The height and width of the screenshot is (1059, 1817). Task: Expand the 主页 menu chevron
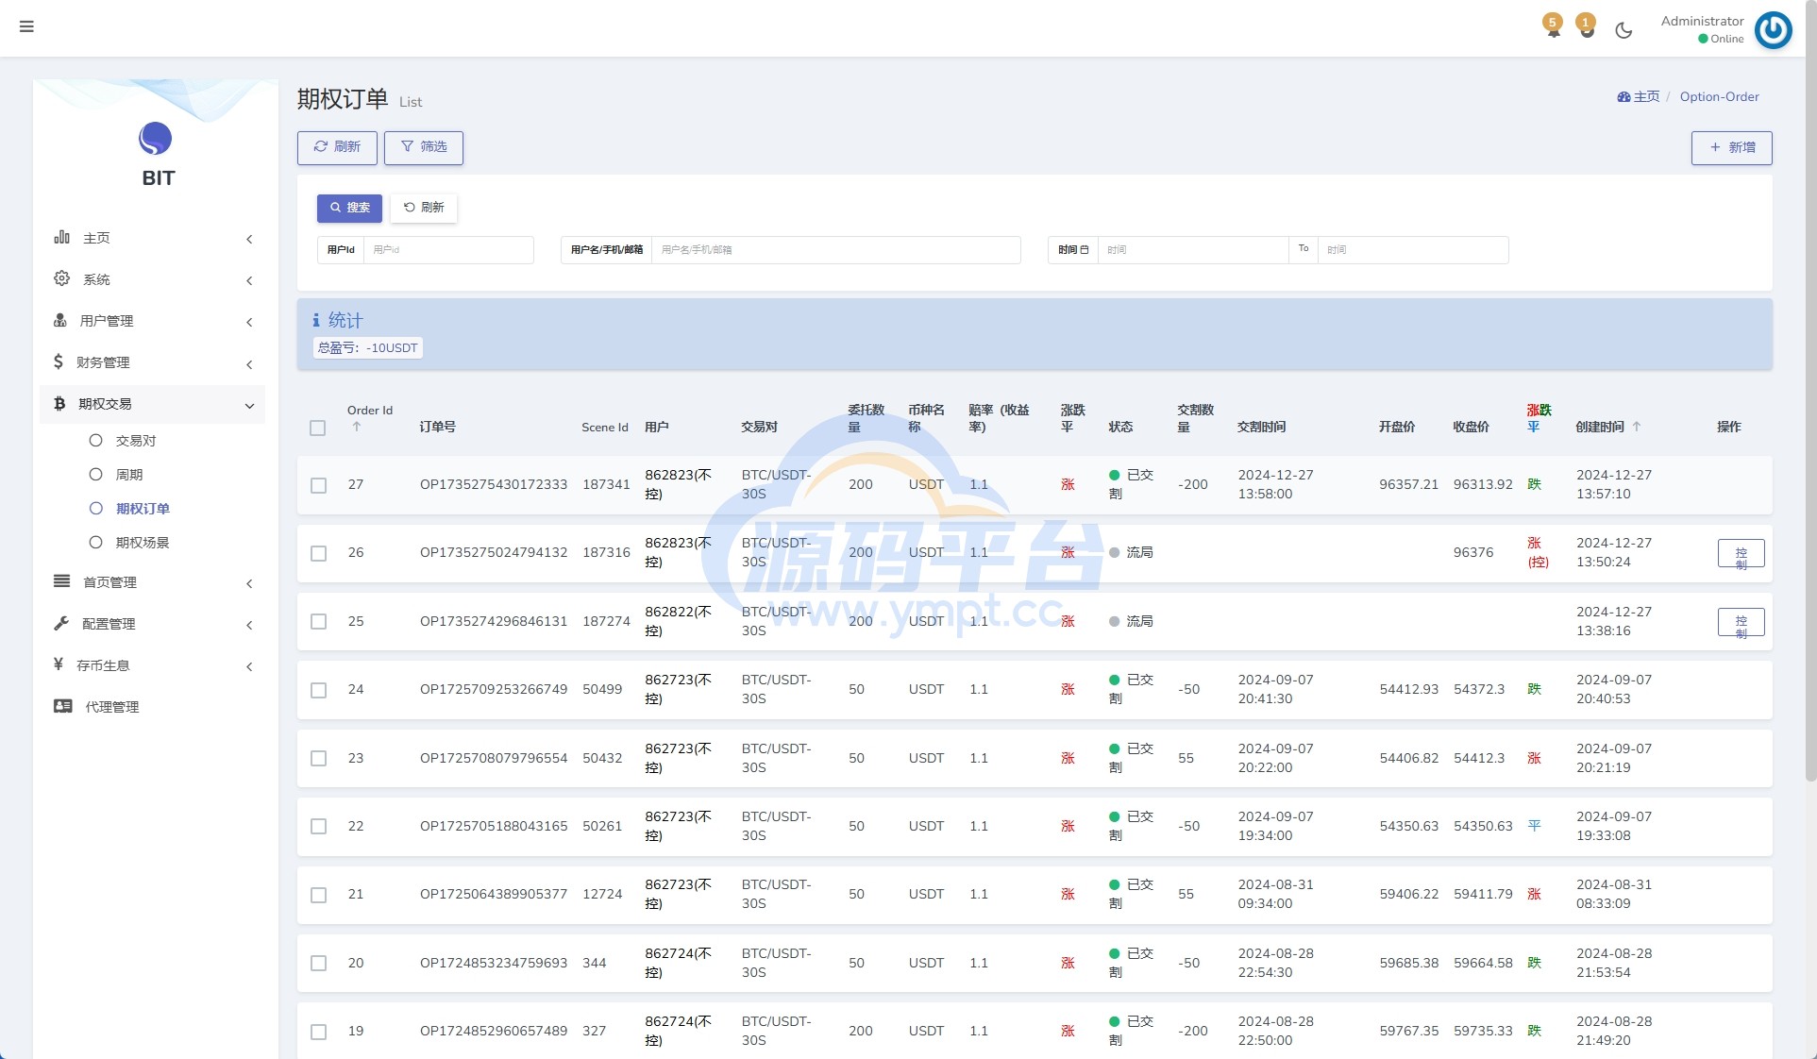[x=249, y=239]
